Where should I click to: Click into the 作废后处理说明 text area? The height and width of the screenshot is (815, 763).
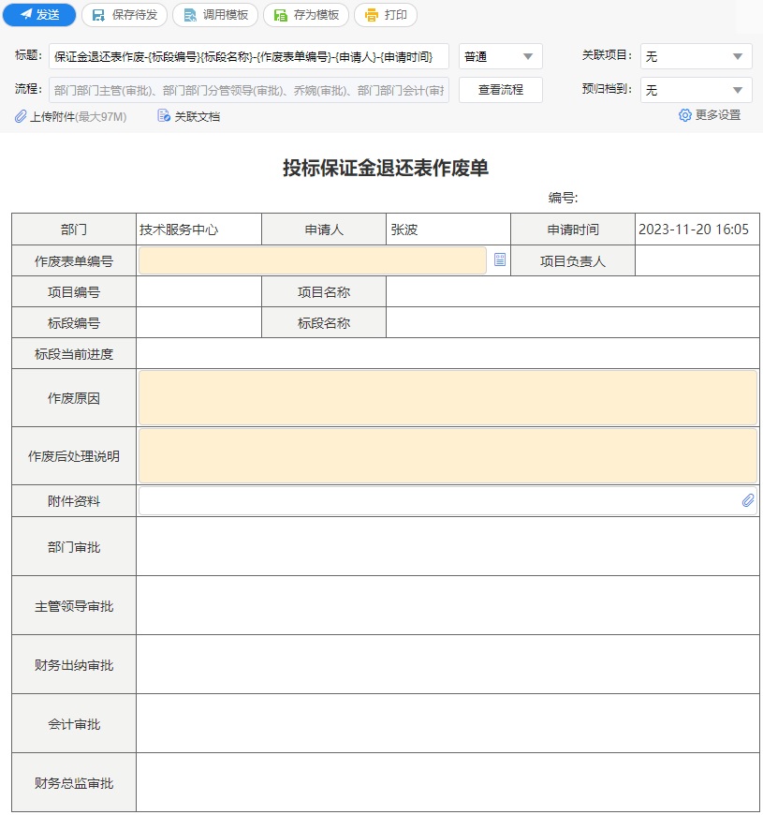[x=448, y=456]
